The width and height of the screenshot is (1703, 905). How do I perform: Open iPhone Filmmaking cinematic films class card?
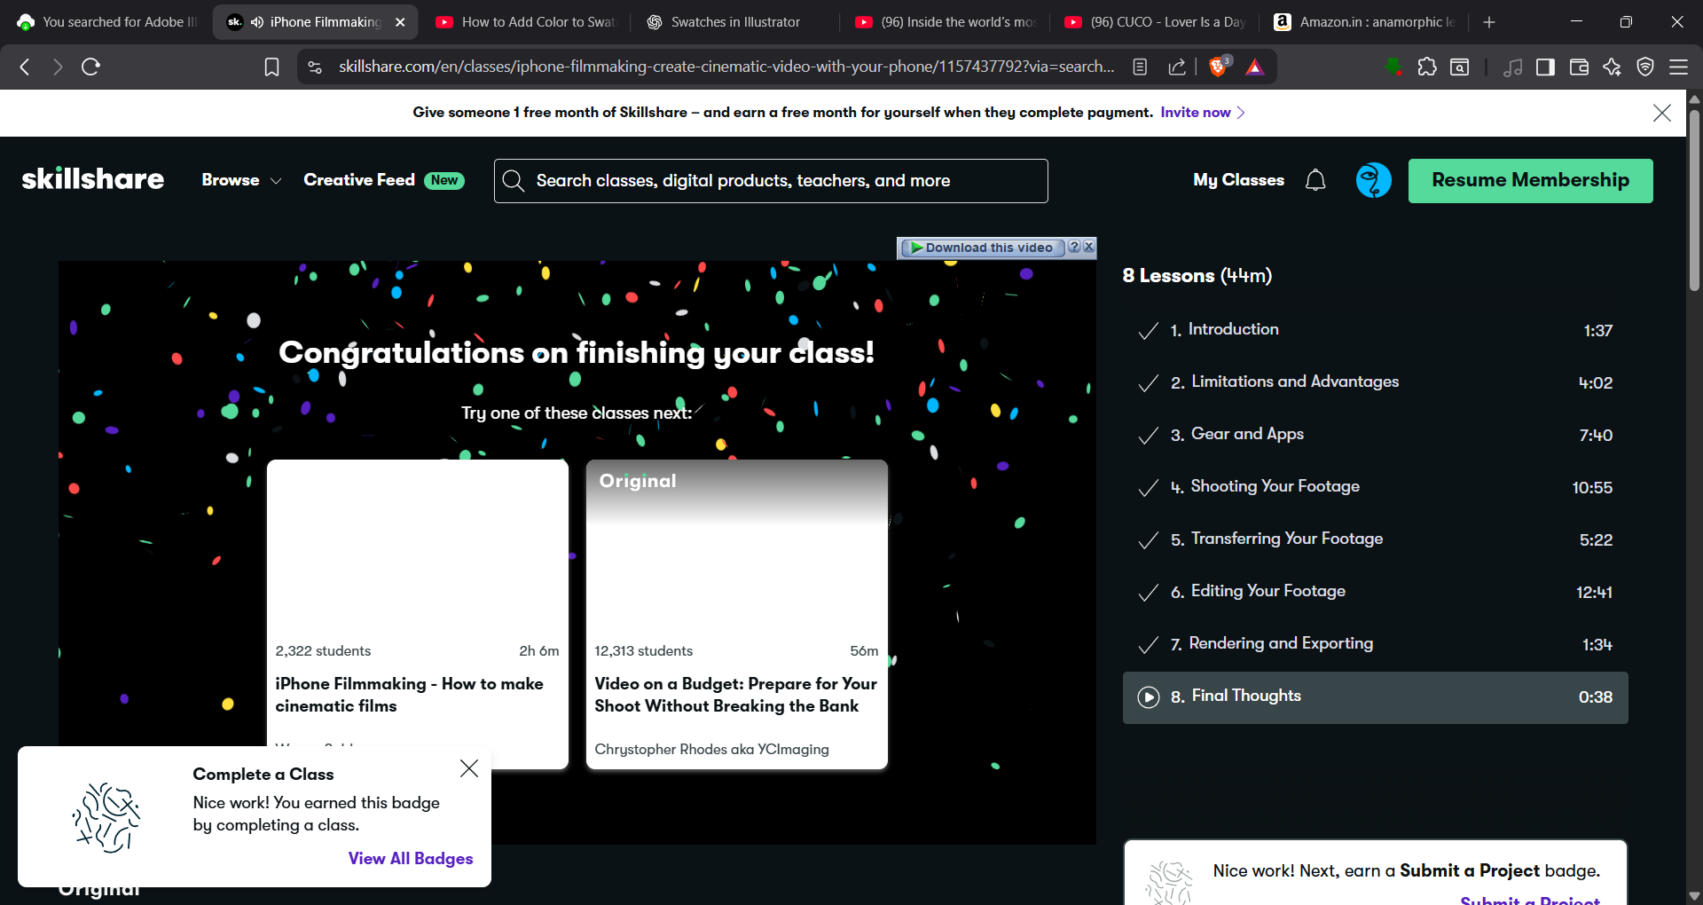click(417, 614)
